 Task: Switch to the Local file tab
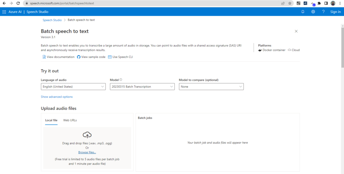[x=51, y=120]
